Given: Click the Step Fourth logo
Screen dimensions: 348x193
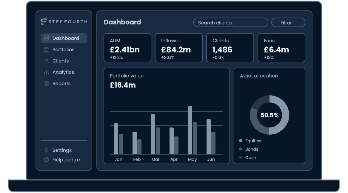Looking at the screenshot, I should coord(64,21).
